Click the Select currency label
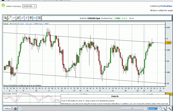 coord(14,6)
